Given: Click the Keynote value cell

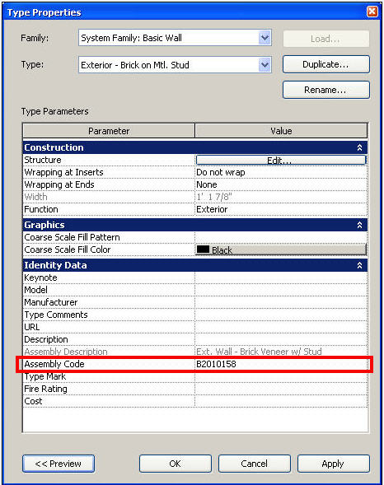Looking at the screenshot, I should [x=281, y=277].
